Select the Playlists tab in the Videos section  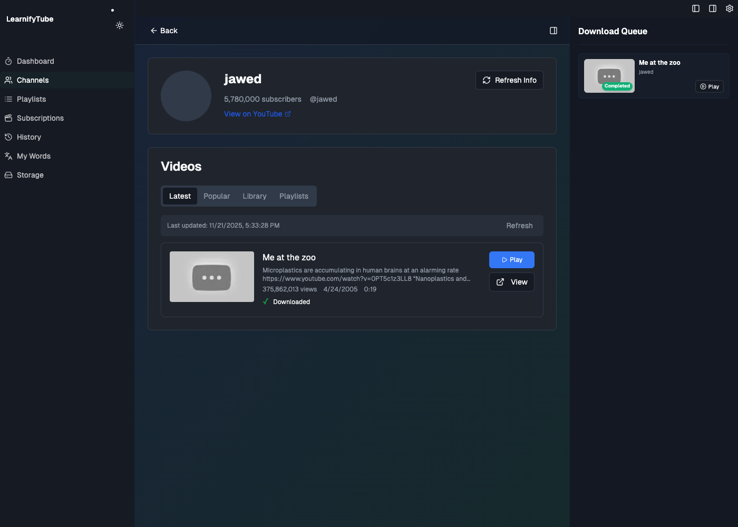point(294,196)
